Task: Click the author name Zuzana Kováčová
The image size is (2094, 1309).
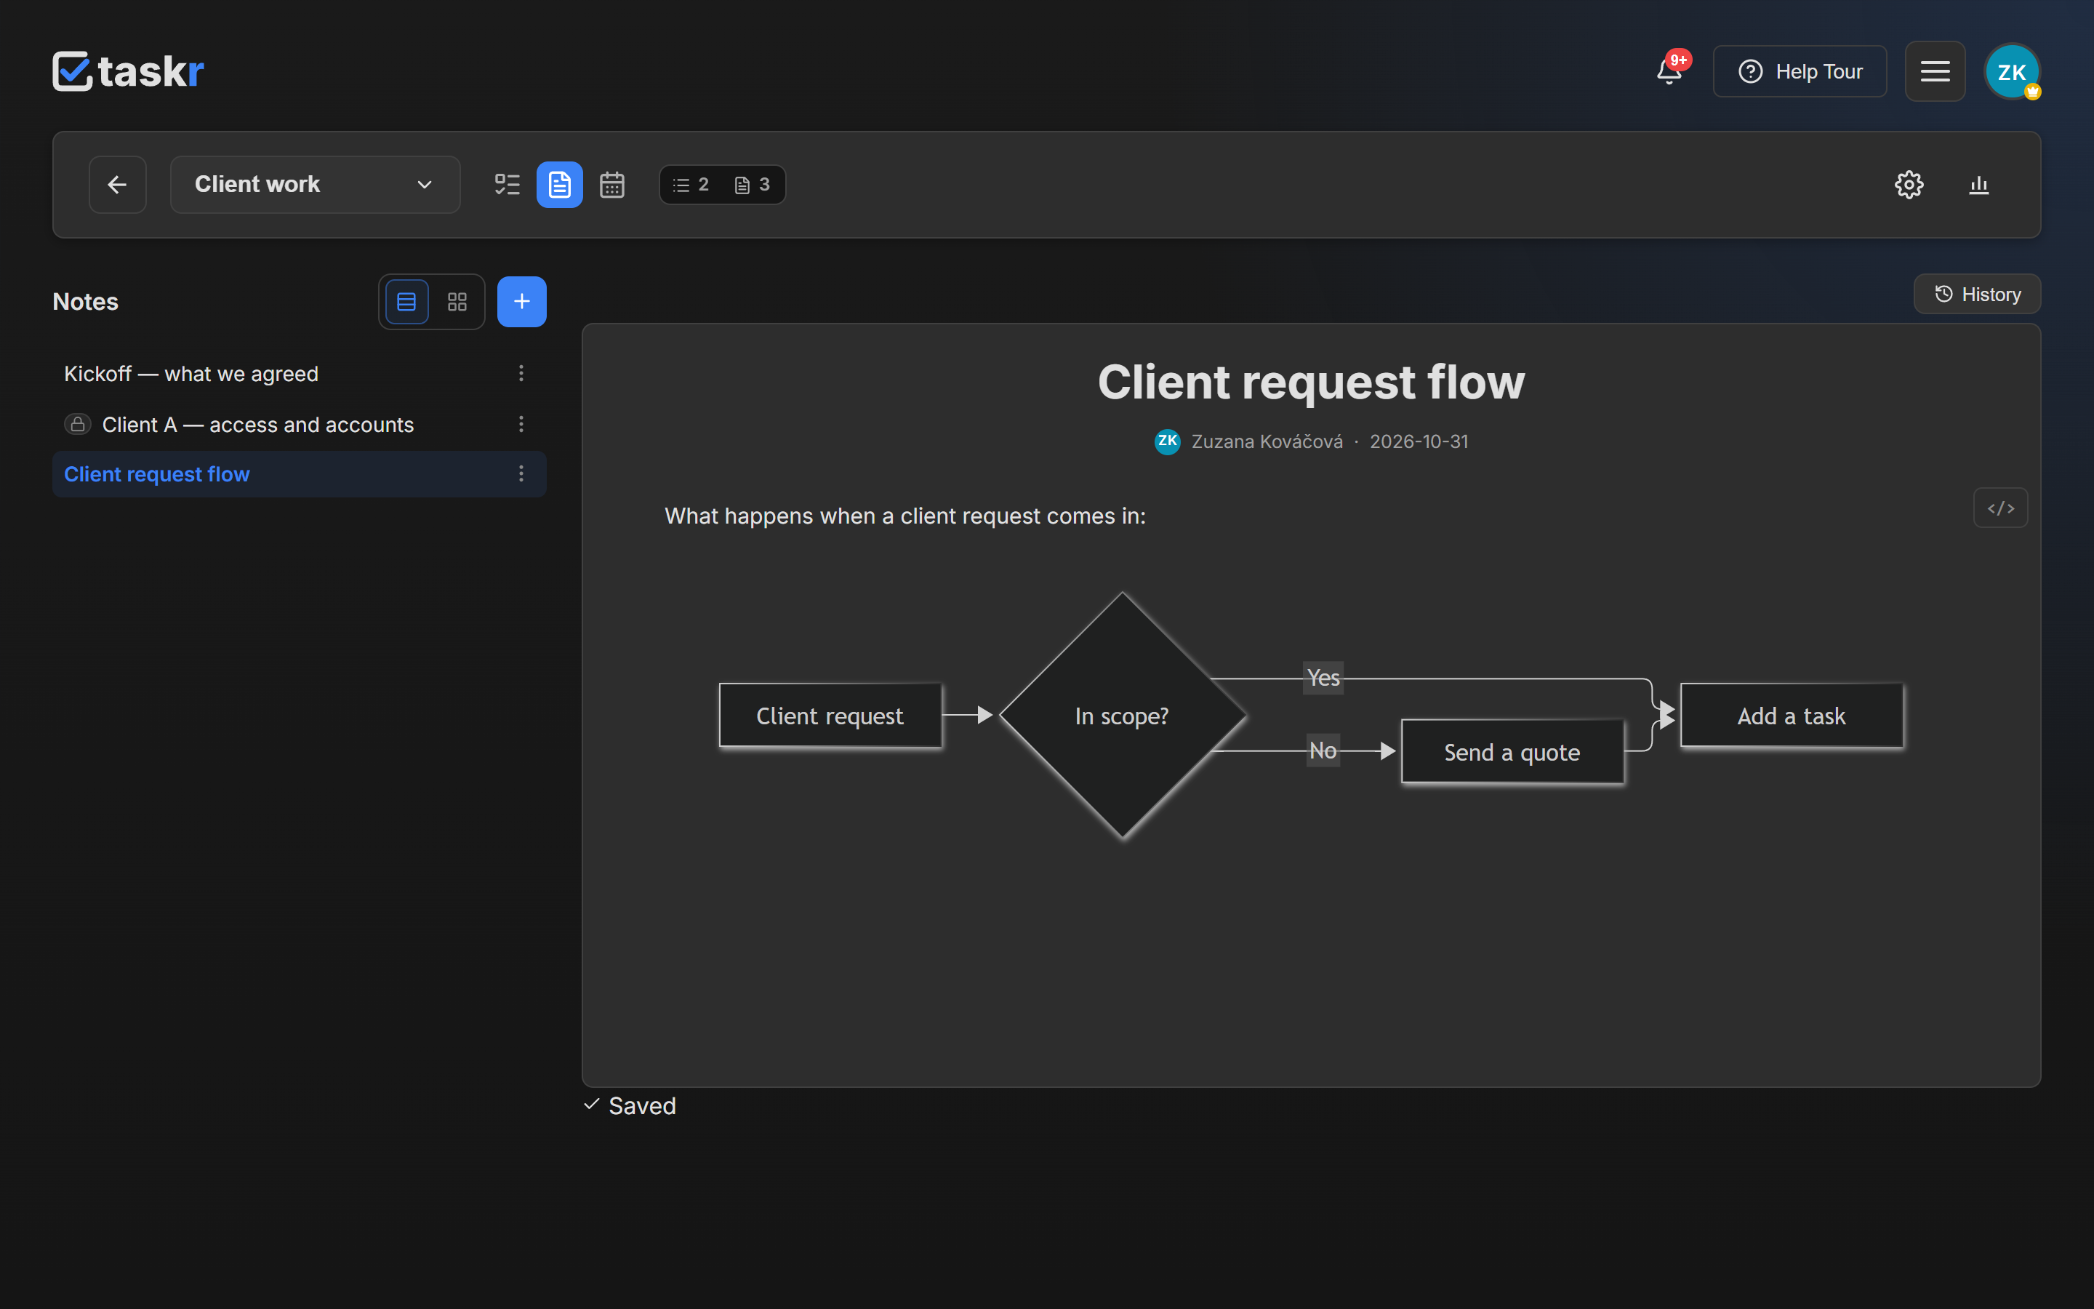Action: (x=1267, y=441)
